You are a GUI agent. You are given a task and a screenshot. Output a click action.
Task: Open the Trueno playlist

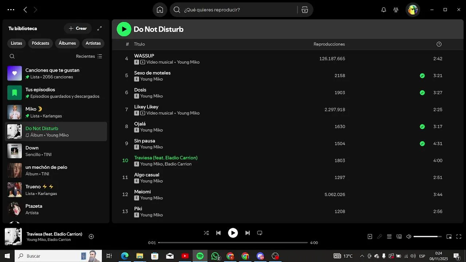coord(56,190)
